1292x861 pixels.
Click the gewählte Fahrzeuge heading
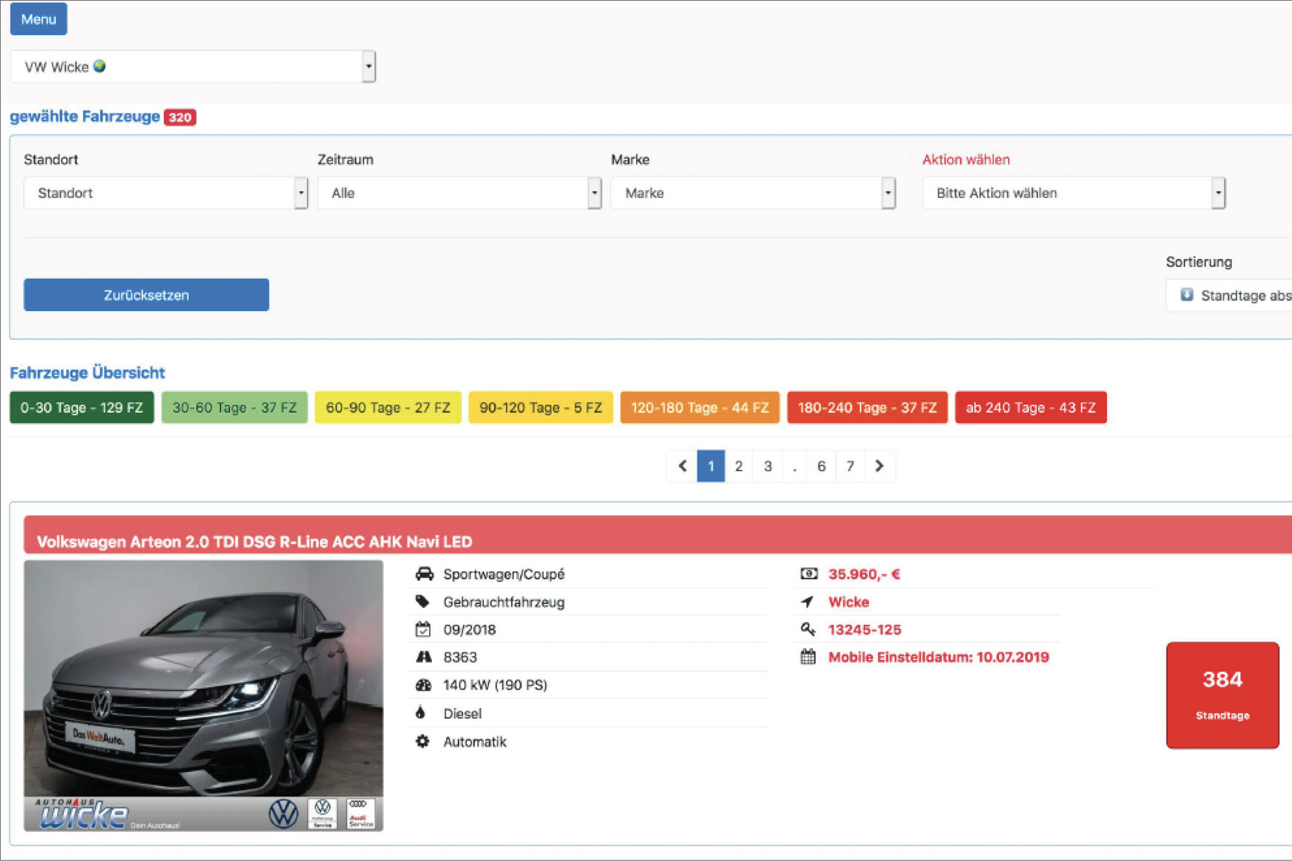click(85, 117)
